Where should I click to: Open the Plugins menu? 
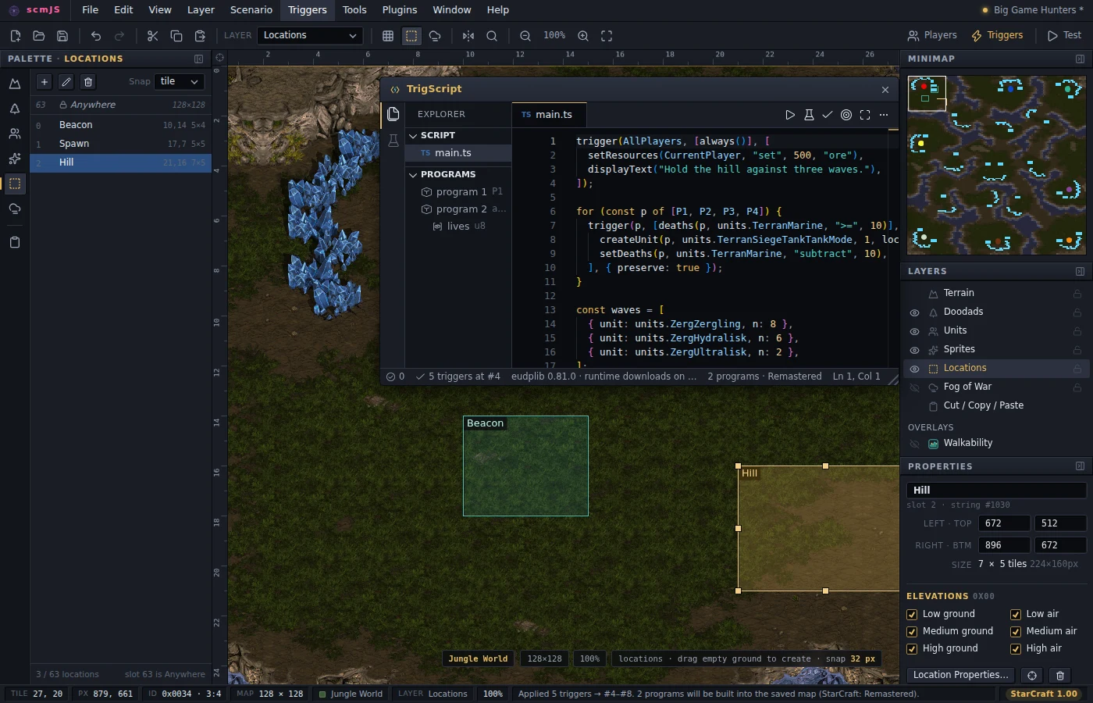pos(400,10)
